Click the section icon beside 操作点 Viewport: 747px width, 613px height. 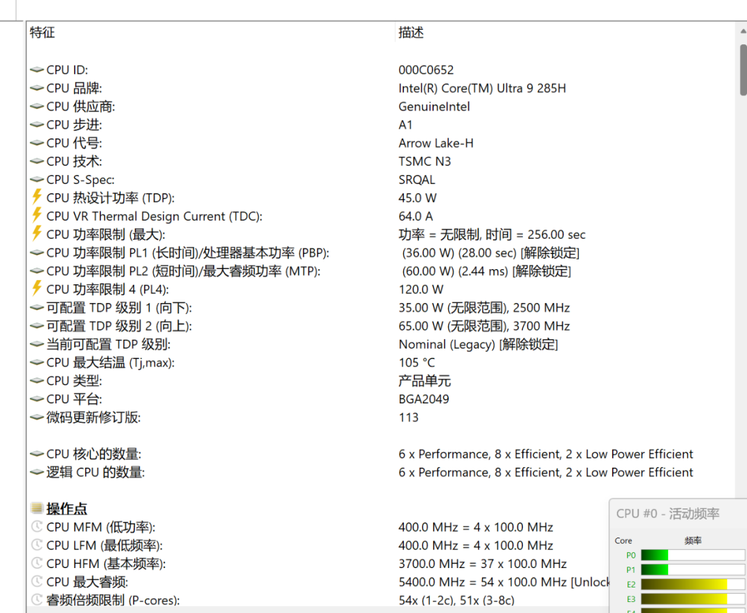tap(37, 509)
